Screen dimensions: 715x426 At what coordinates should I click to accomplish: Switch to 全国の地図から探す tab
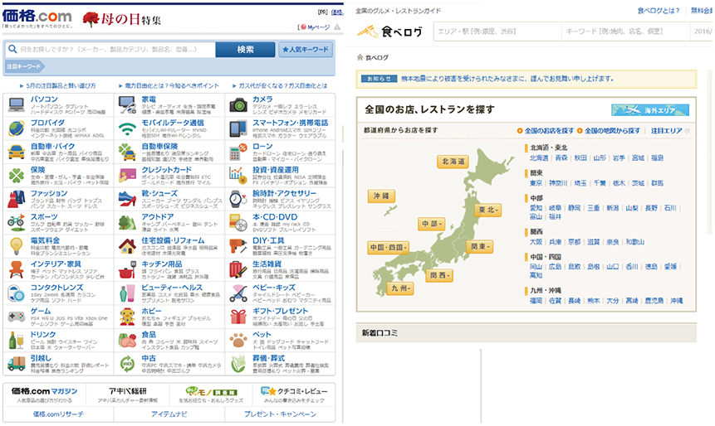[x=611, y=131]
